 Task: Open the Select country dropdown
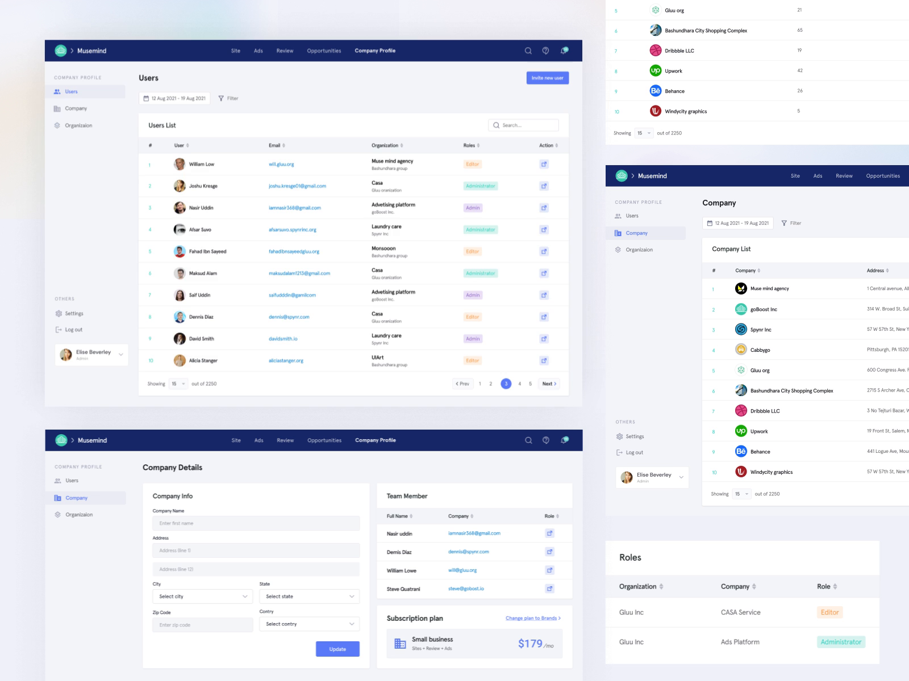click(x=309, y=624)
